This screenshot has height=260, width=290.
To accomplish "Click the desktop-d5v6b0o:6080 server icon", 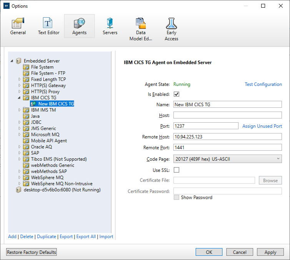I will [18, 190].
